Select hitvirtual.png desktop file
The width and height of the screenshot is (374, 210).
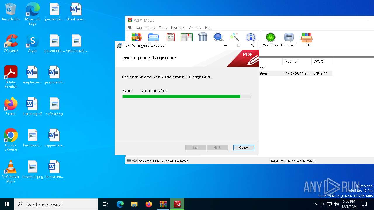coord(32,169)
